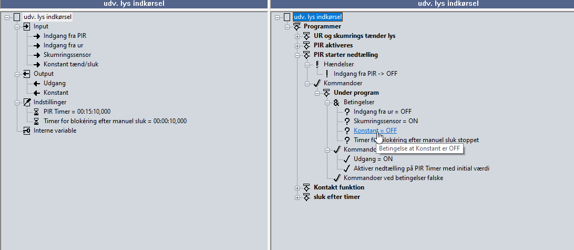
Task: Collapse the Input node in left tree
Action: (x=17, y=26)
